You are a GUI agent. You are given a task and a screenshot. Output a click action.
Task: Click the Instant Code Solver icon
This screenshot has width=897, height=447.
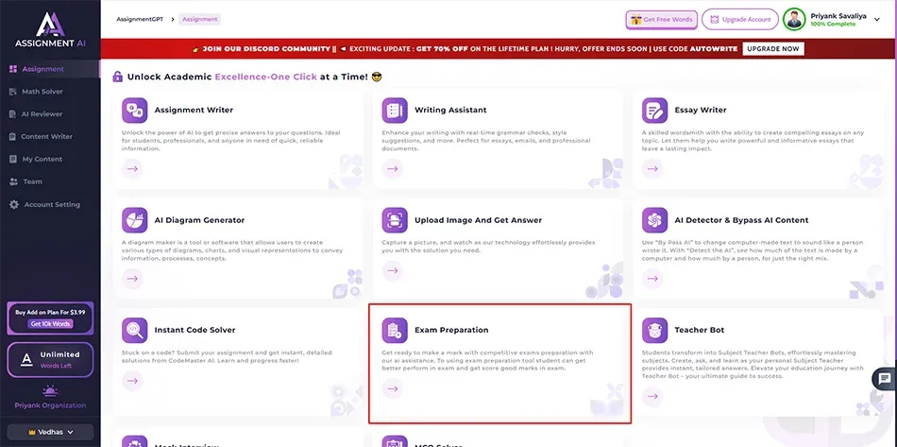pyautogui.click(x=135, y=330)
